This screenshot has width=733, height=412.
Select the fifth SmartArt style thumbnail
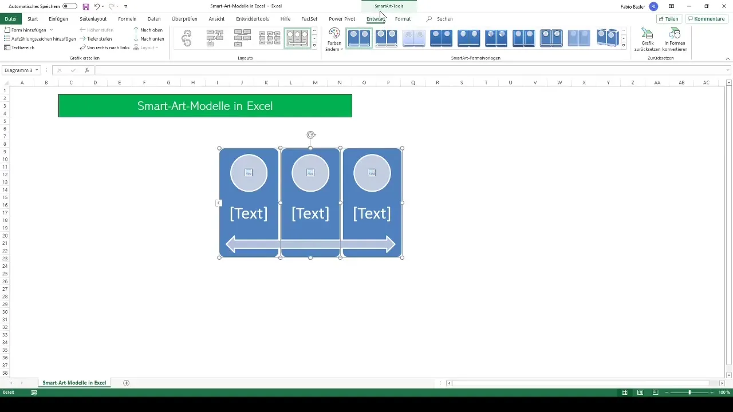[x=469, y=38]
